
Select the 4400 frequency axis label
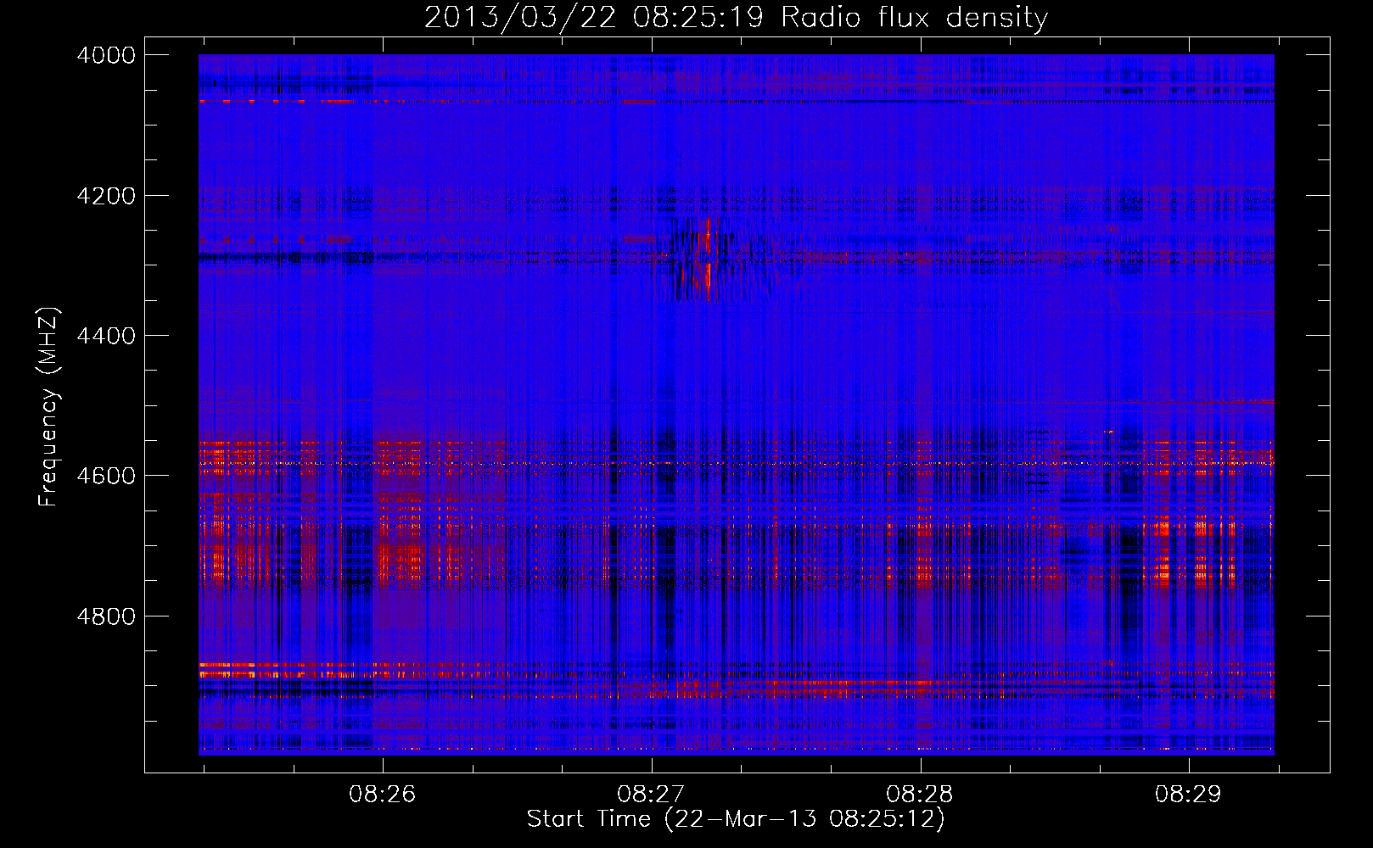coord(106,336)
